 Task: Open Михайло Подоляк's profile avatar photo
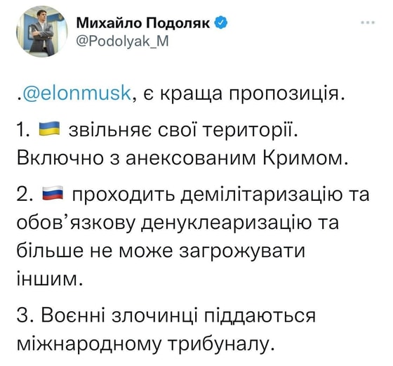tap(41, 32)
